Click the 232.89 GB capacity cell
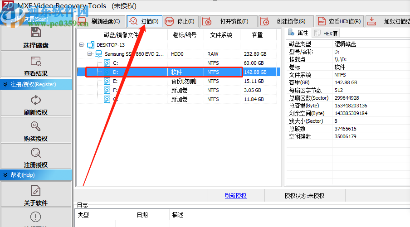410x227 pixels. pyautogui.click(x=255, y=54)
